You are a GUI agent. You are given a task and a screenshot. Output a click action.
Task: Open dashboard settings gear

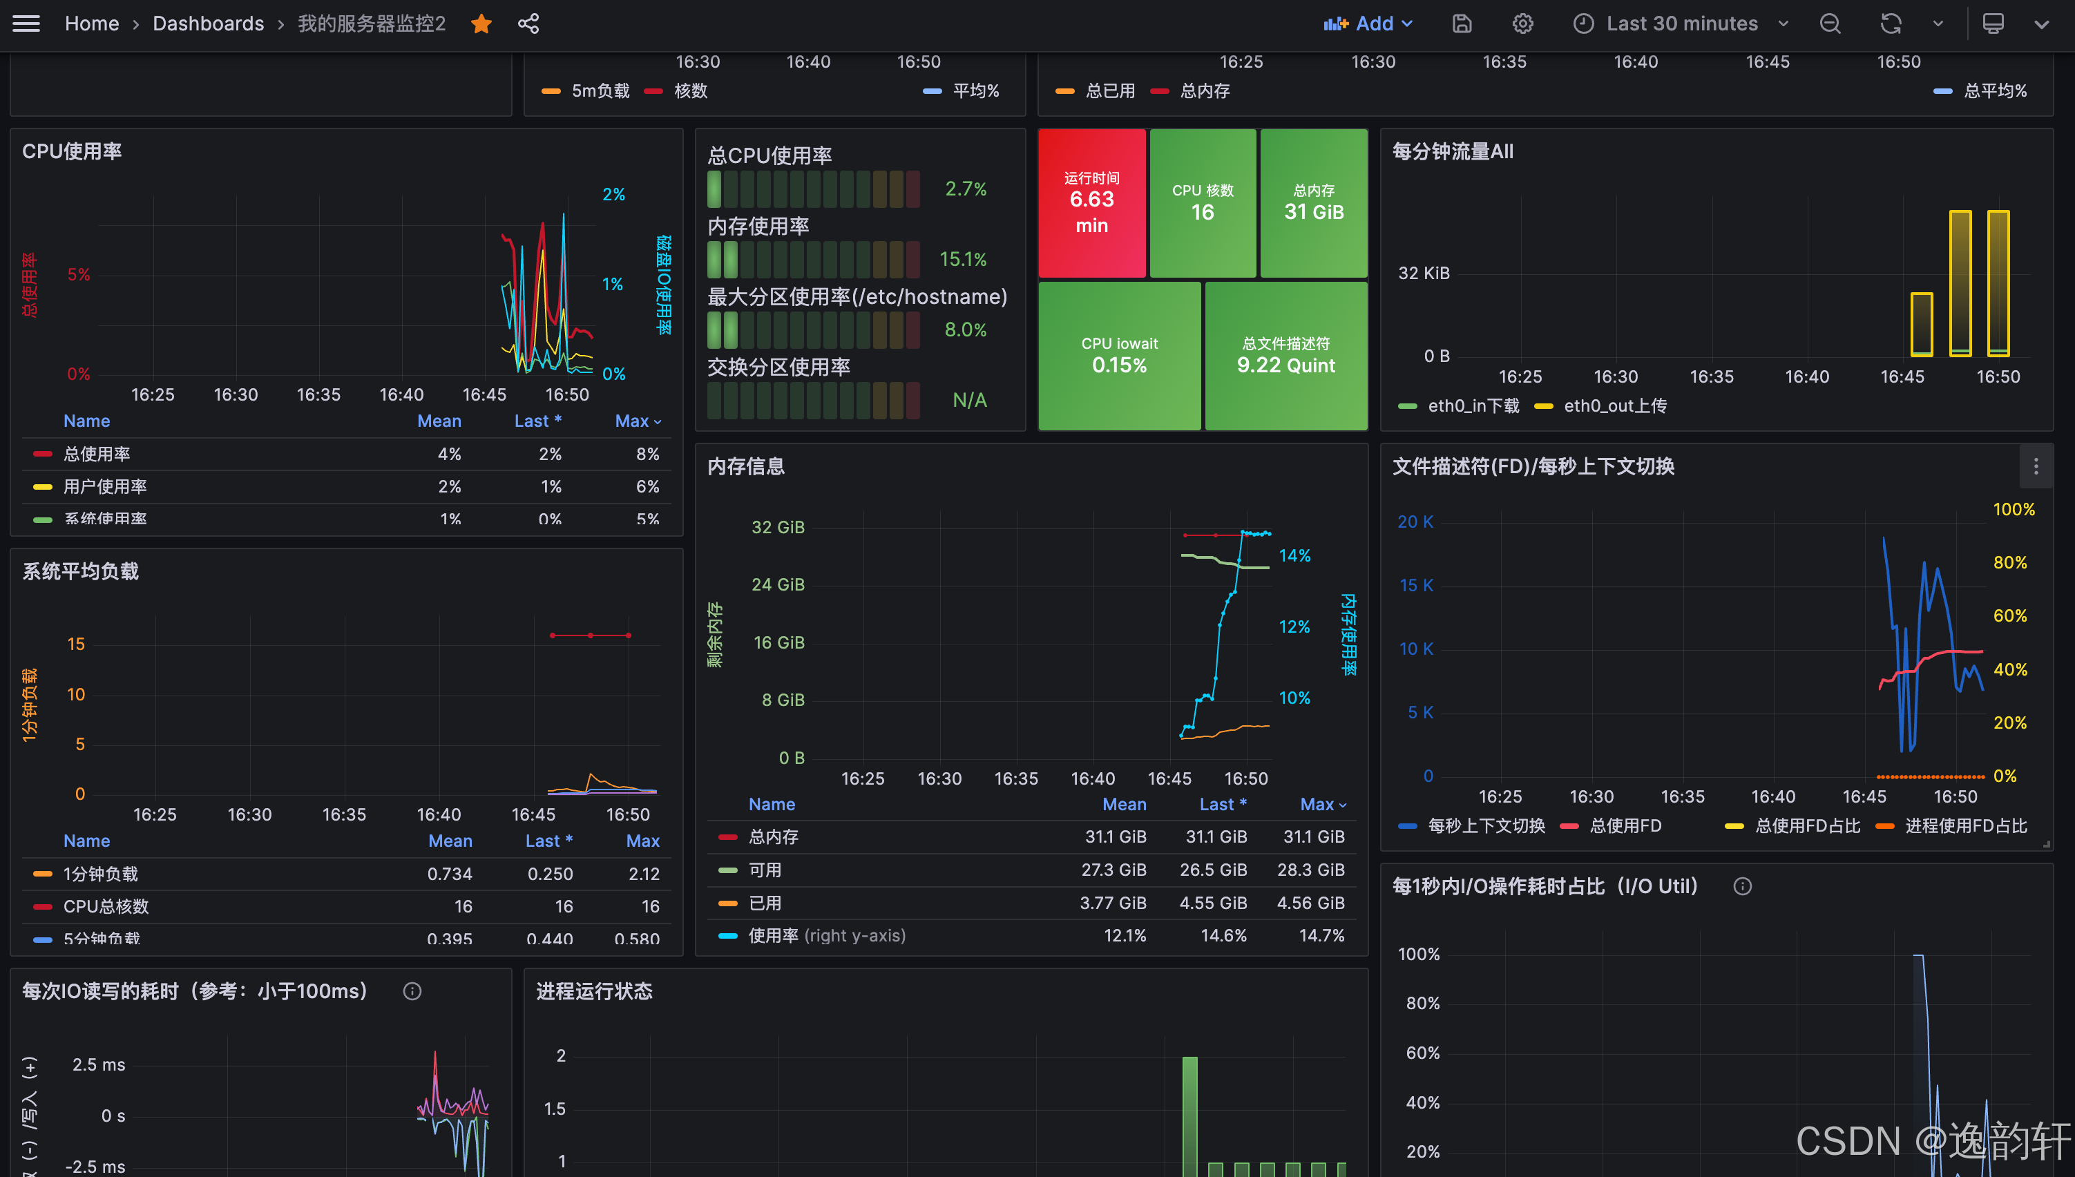click(1522, 23)
